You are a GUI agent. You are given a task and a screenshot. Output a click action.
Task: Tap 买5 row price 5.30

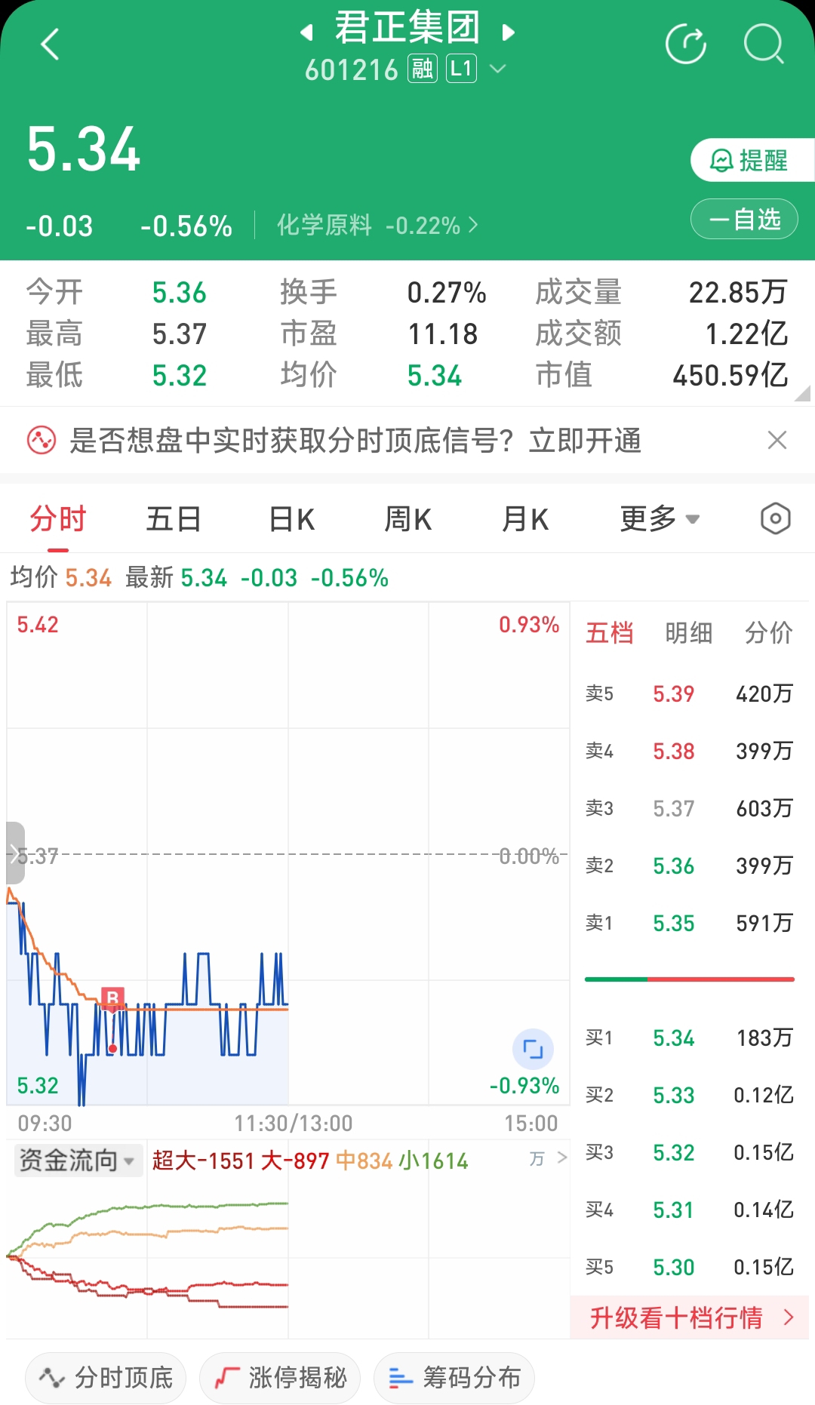click(x=673, y=1267)
